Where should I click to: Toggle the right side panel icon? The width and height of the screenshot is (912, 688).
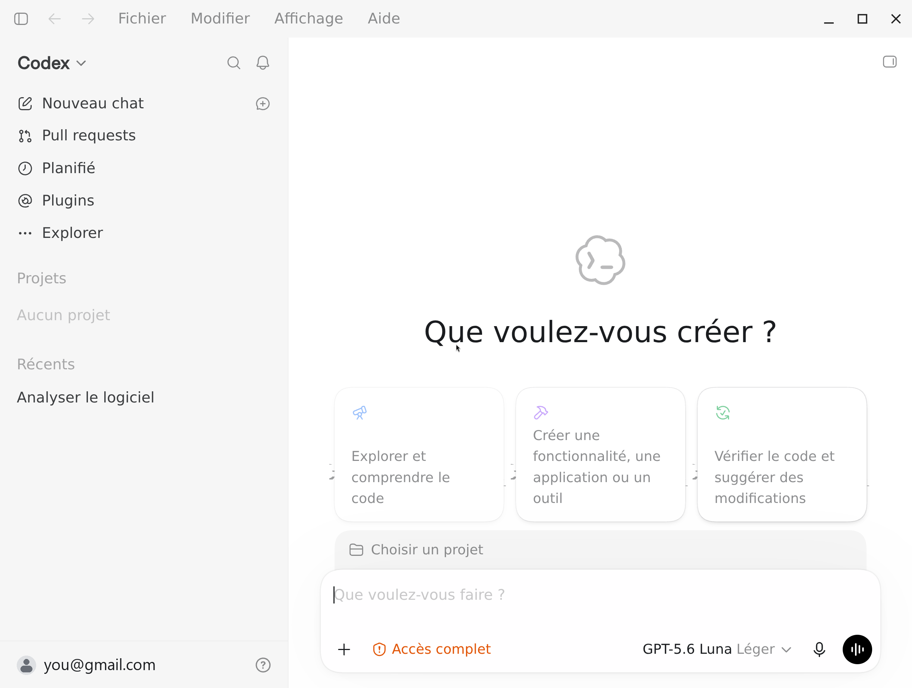click(x=889, y=62)
